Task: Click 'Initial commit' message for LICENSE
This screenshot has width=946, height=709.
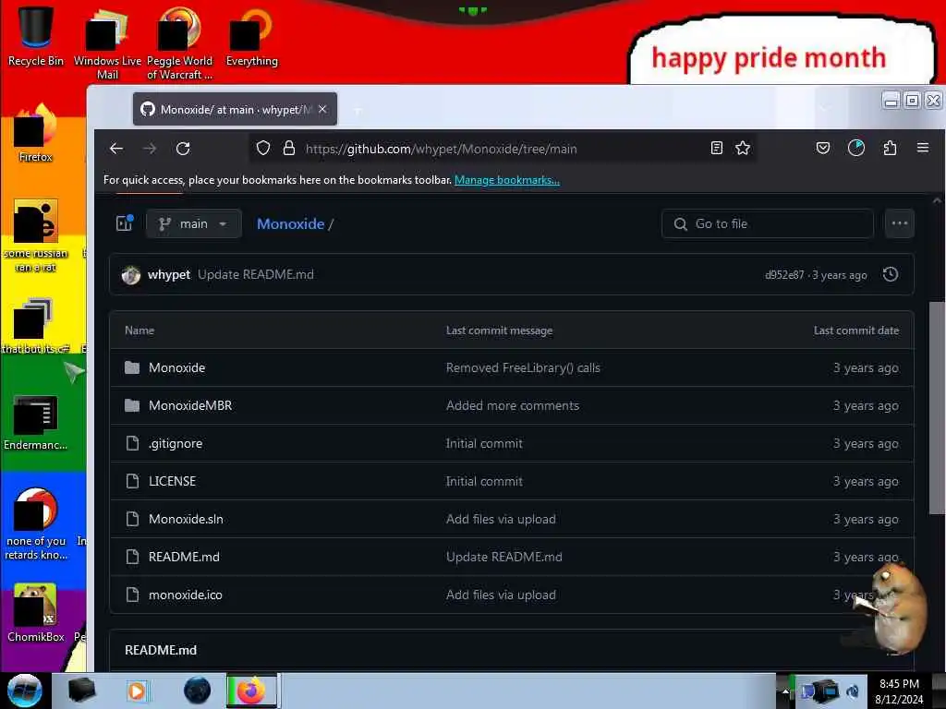Action: [484, 481]
